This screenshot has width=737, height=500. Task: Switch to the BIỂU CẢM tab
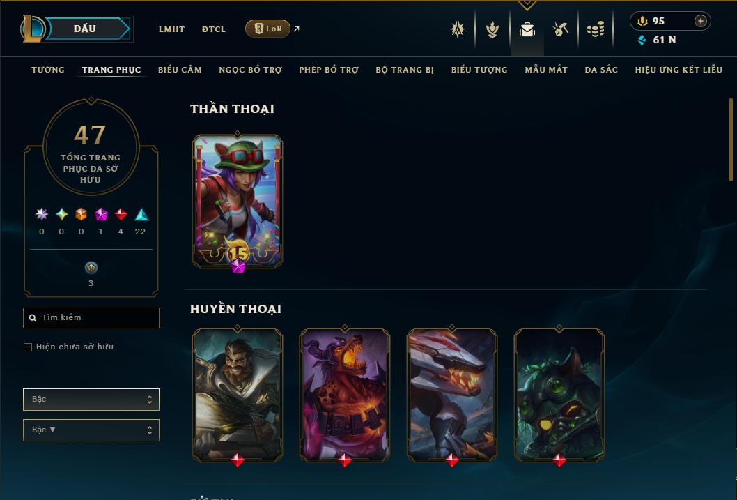point(180,70)
